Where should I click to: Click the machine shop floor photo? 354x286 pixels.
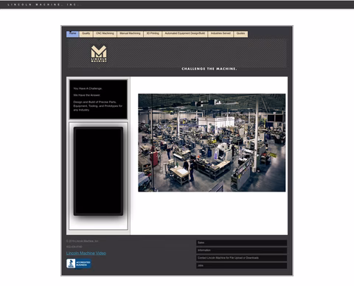212,142
